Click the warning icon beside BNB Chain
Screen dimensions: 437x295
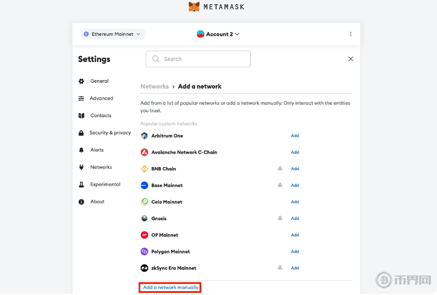pyautogui.click(x=280, y=169)
